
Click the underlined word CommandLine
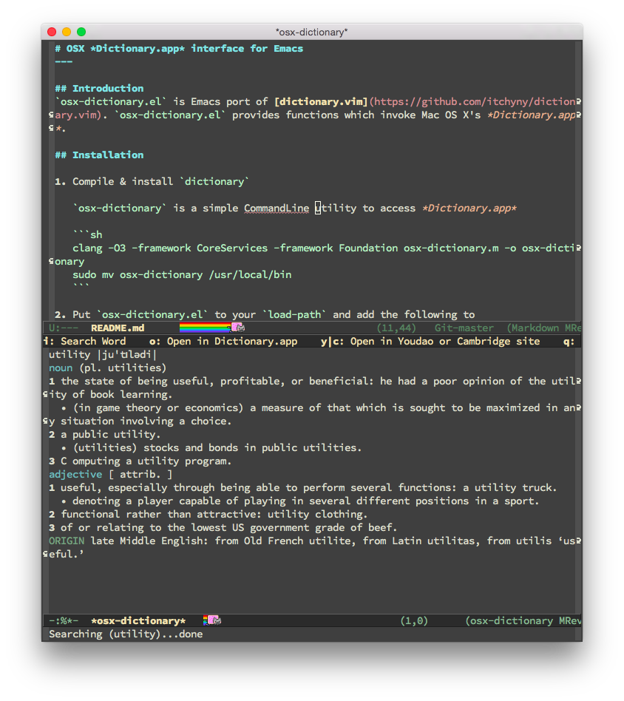tap(277, 209)
